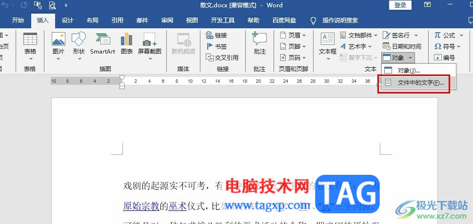
Task: Switch to the 布局 Layout tab
Action: click(92, 20)
